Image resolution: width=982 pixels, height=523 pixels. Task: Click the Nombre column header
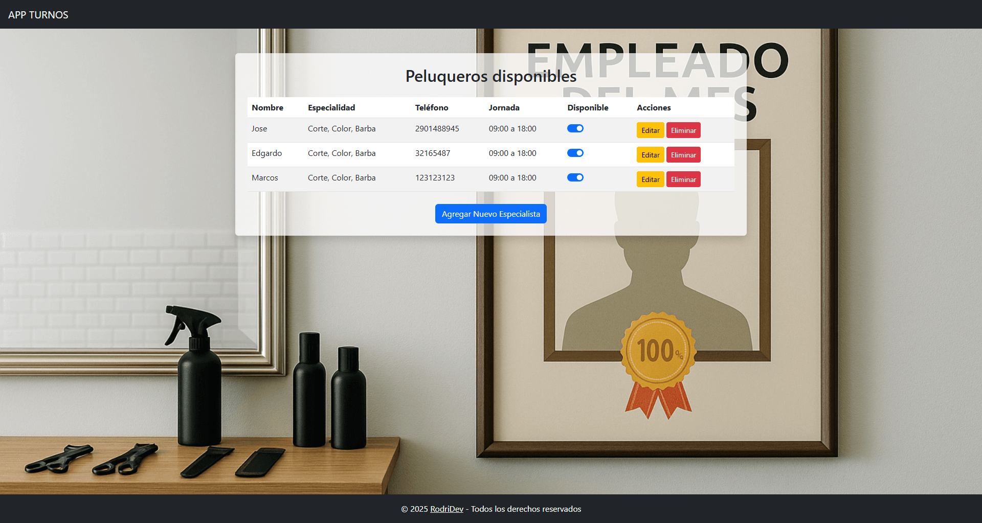(x=267, y=107)
